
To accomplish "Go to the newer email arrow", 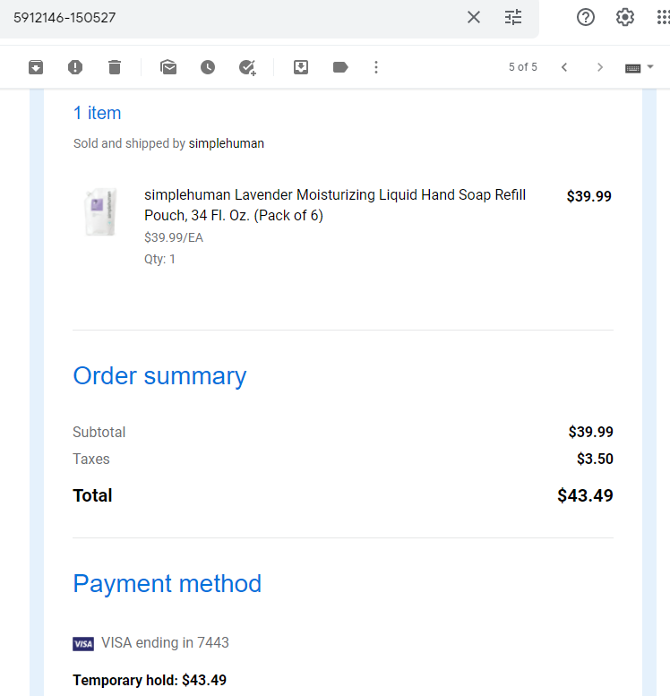I will (564, 67).
